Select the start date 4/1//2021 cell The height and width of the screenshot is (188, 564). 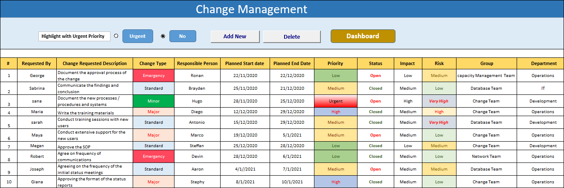point(245,169)
